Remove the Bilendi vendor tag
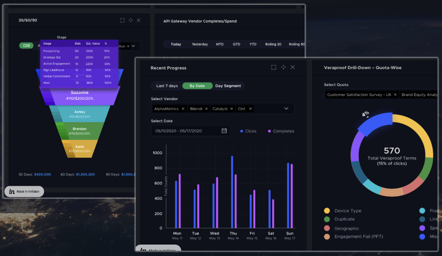 tap(206, 109)
